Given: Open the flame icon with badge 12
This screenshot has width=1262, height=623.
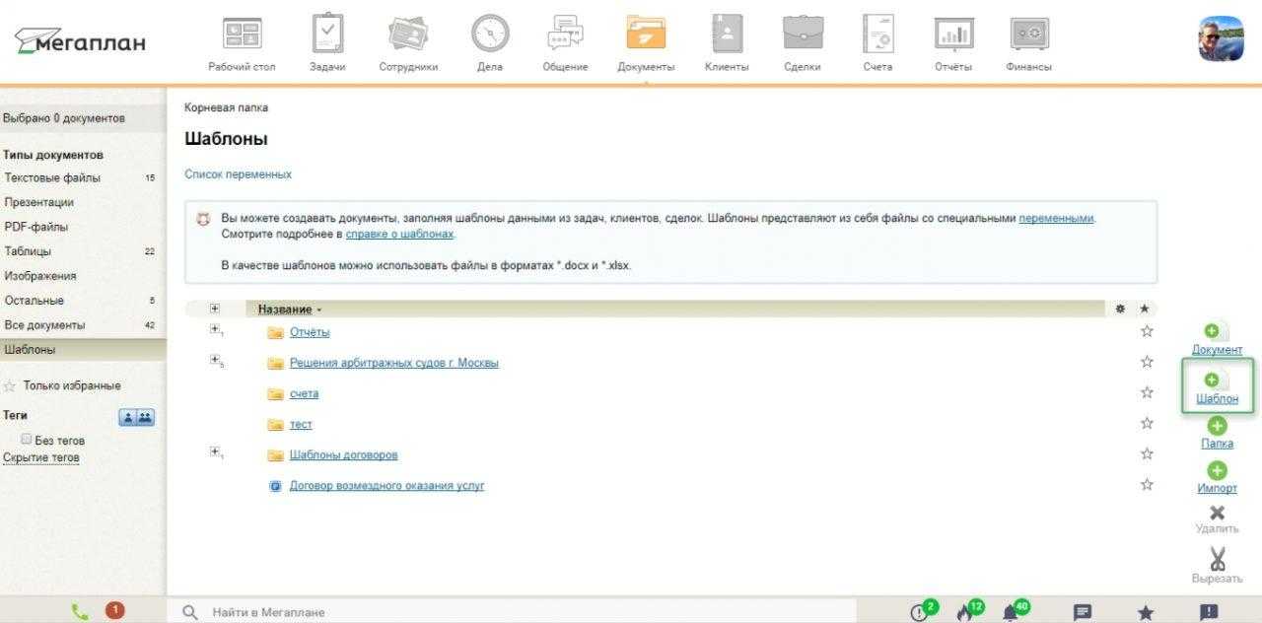Looking at the screenshot, I should 968,611.
